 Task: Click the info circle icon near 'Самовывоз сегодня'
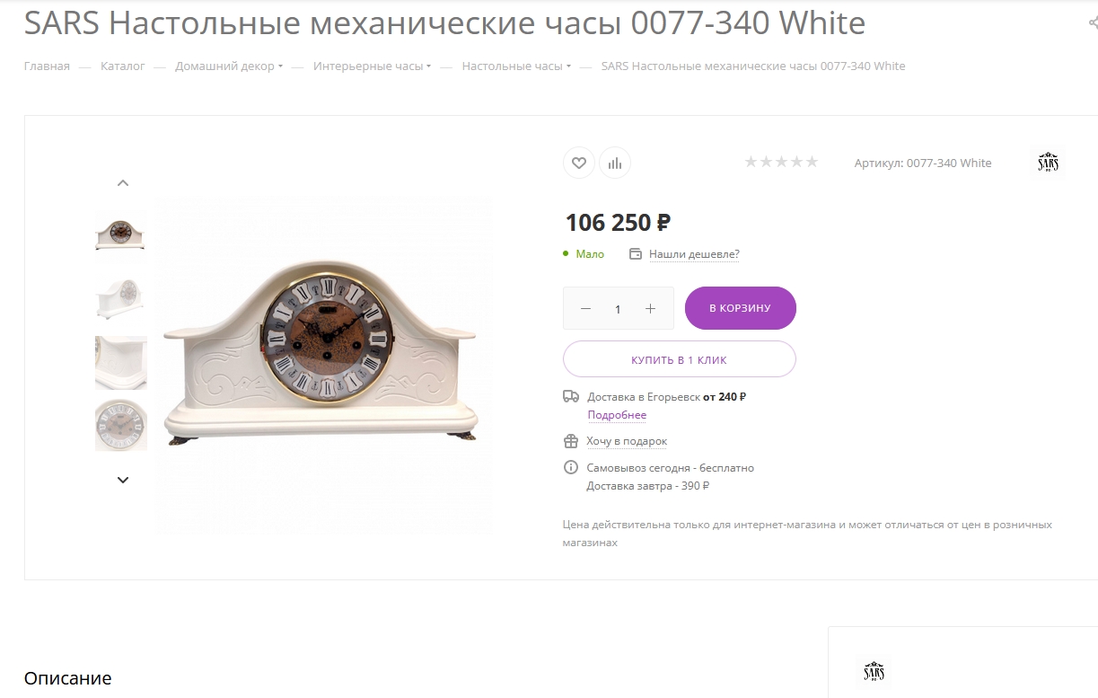pyautogui.click(x=571, y=467)
